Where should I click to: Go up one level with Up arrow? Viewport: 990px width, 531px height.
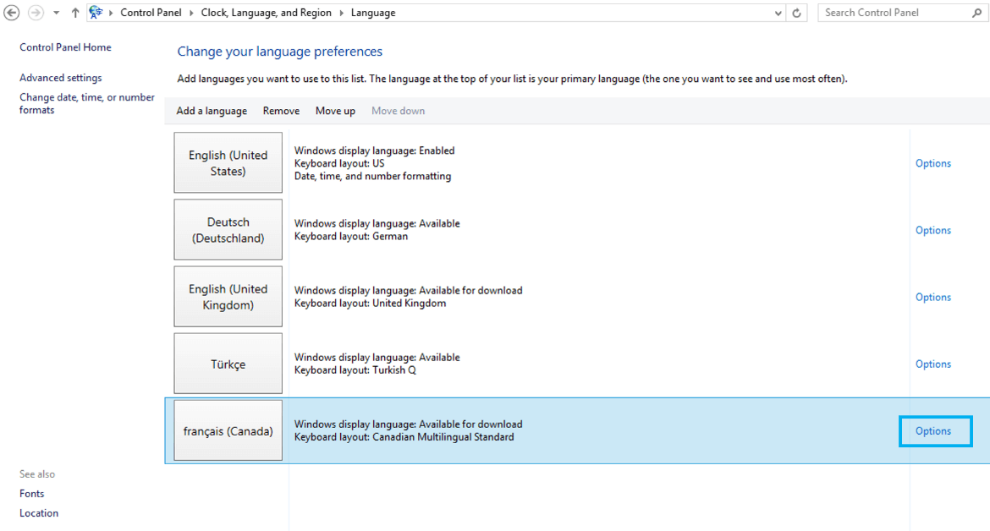75,13
